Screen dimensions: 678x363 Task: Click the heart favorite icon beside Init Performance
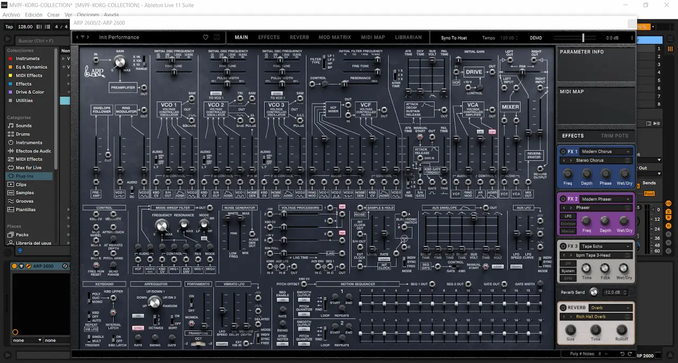pyautogui.click(x=206, y=38)
